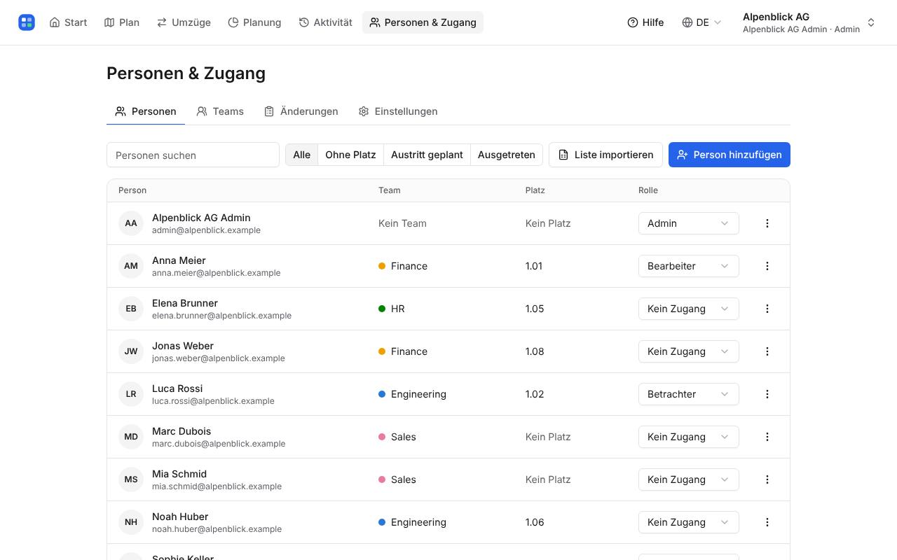Click the Person hinzufügen button
Image resolution: width=897 pixels, height=560 pixels.
[730, 155]
